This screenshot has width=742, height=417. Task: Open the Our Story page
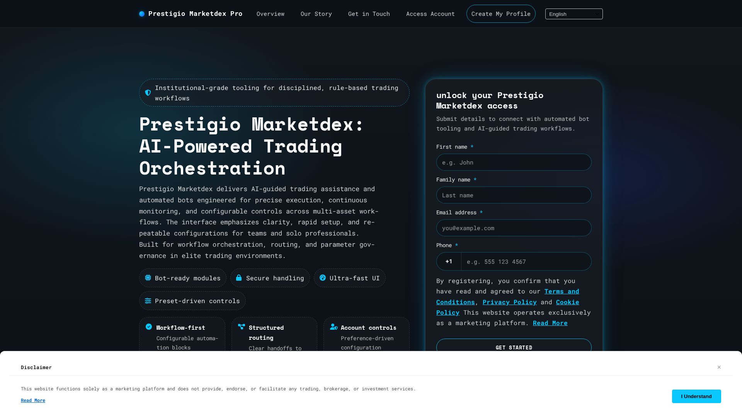tap(316, 14)
